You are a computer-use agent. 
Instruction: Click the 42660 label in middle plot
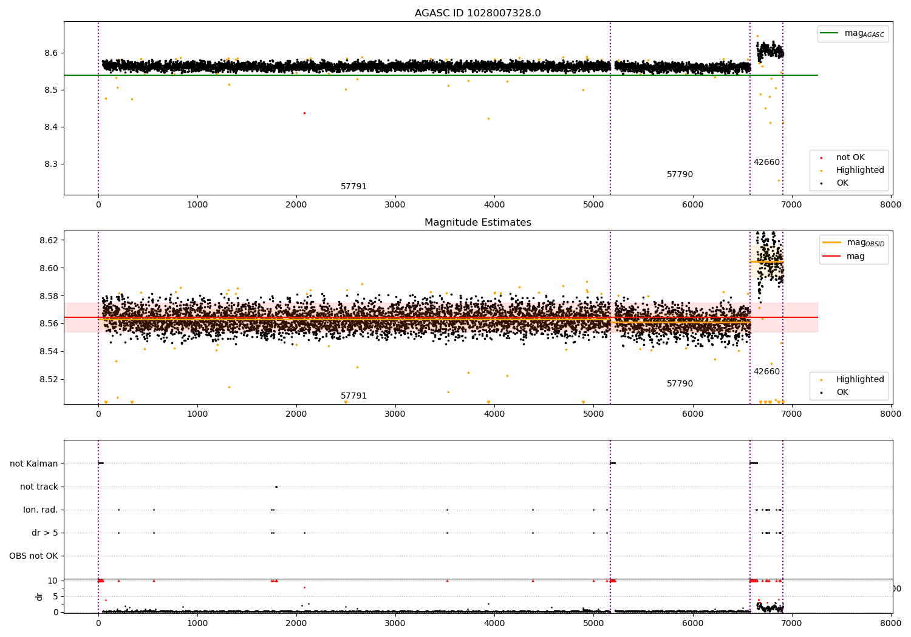(766, 372)
